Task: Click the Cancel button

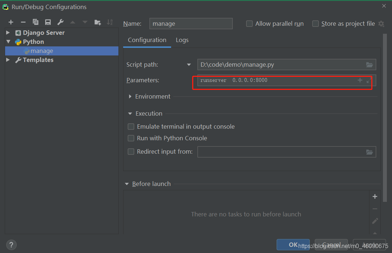Action: tap(331, 245)
